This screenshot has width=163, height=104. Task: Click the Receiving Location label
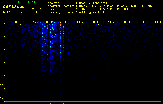click(x=60, y=6)
